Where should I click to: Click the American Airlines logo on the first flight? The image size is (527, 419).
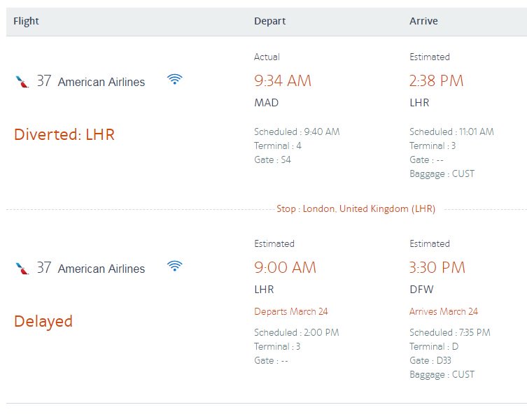coord(22,81)
